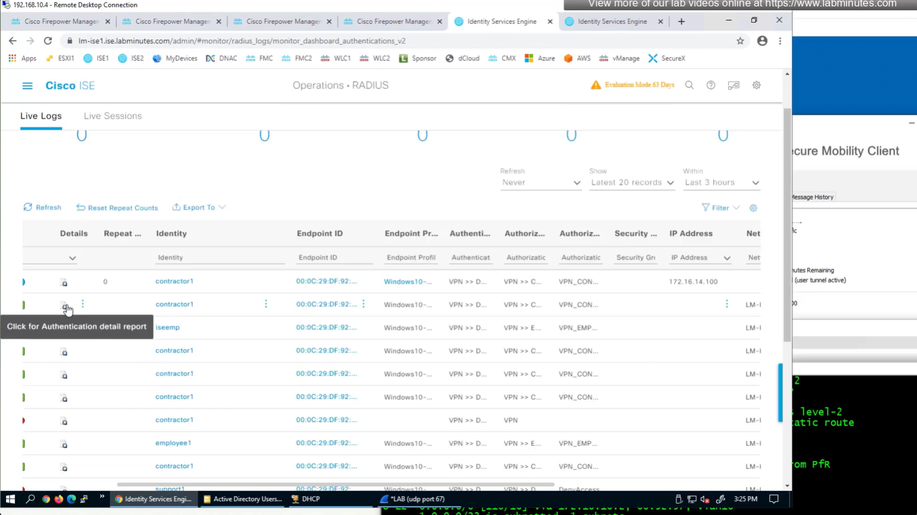The height and width of the screenshot is (515, 917).
Task: Open detail report icon for employee1 row
Action: coord(64,444)
